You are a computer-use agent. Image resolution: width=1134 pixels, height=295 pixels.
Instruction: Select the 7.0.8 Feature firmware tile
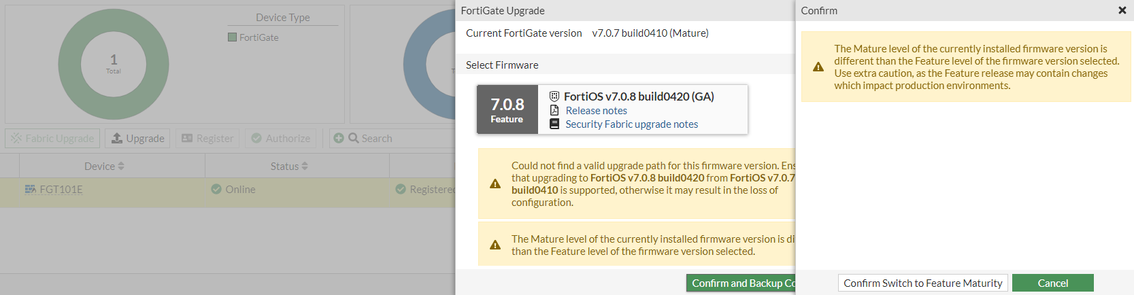point(507,109)
